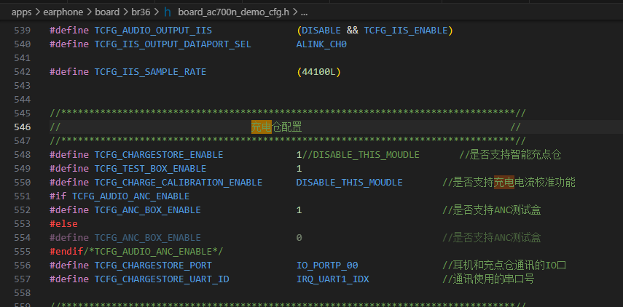
Task: Click DISABLE_THIS_MOUDLE value on line 550
Action: coord(350,183)
